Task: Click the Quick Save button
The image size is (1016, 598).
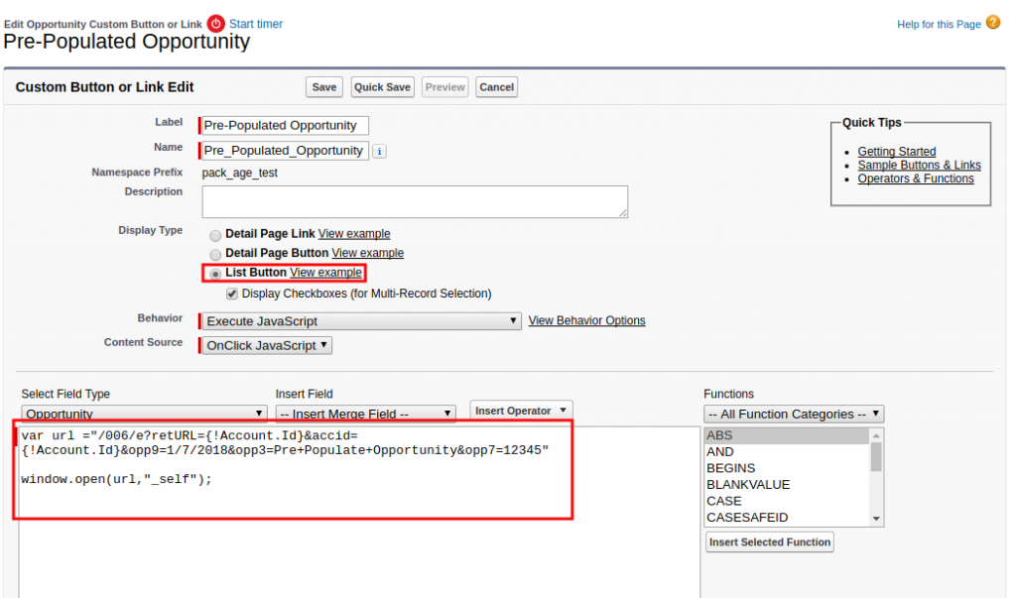Action: pos(382,87)
